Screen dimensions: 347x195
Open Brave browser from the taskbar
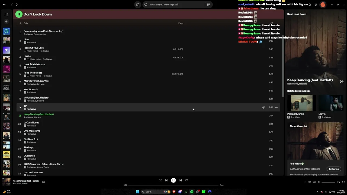(174, 192)
